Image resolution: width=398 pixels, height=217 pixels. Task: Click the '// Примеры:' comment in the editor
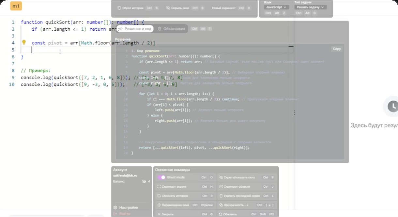36,70
